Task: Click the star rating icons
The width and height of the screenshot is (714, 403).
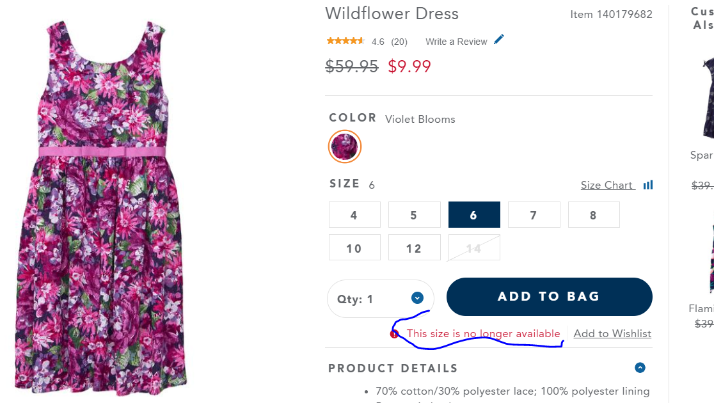Action: click(345, 41)
